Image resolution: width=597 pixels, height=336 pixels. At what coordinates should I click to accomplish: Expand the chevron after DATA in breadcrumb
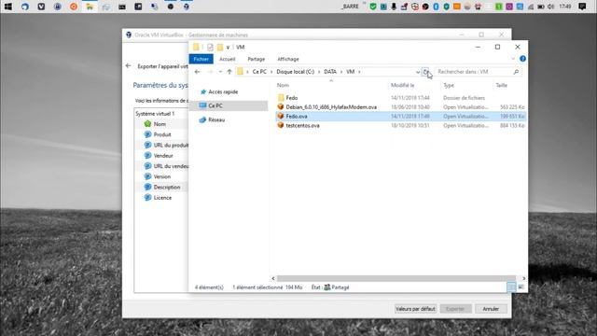[x=341, y=72]
